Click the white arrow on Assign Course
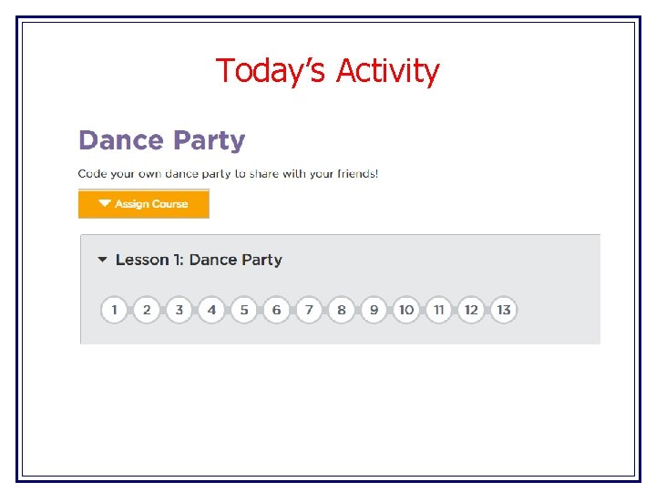Viewport: 656px width, 492px height. pos(105,204)
